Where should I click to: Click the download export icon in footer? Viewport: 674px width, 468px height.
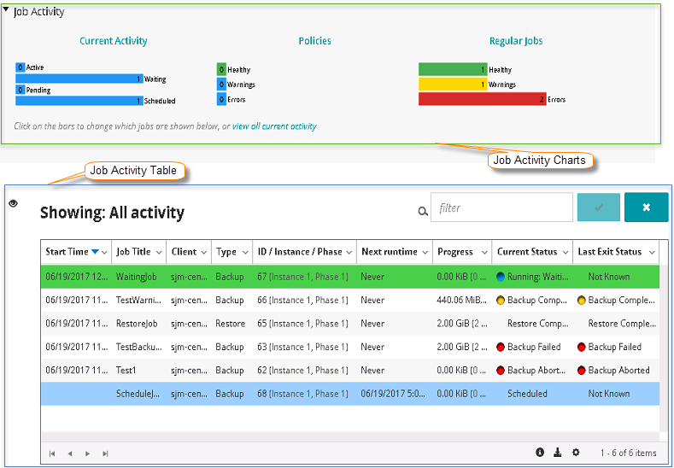[558, 452]
